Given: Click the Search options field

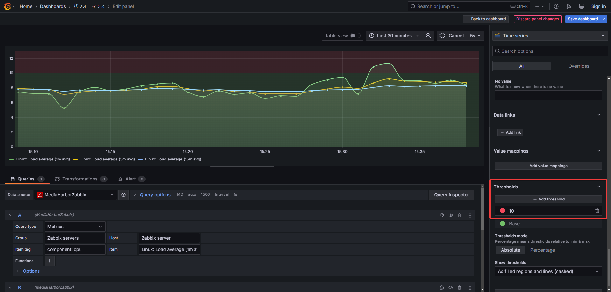Looking at the screenshot, I should coord(550,51).
